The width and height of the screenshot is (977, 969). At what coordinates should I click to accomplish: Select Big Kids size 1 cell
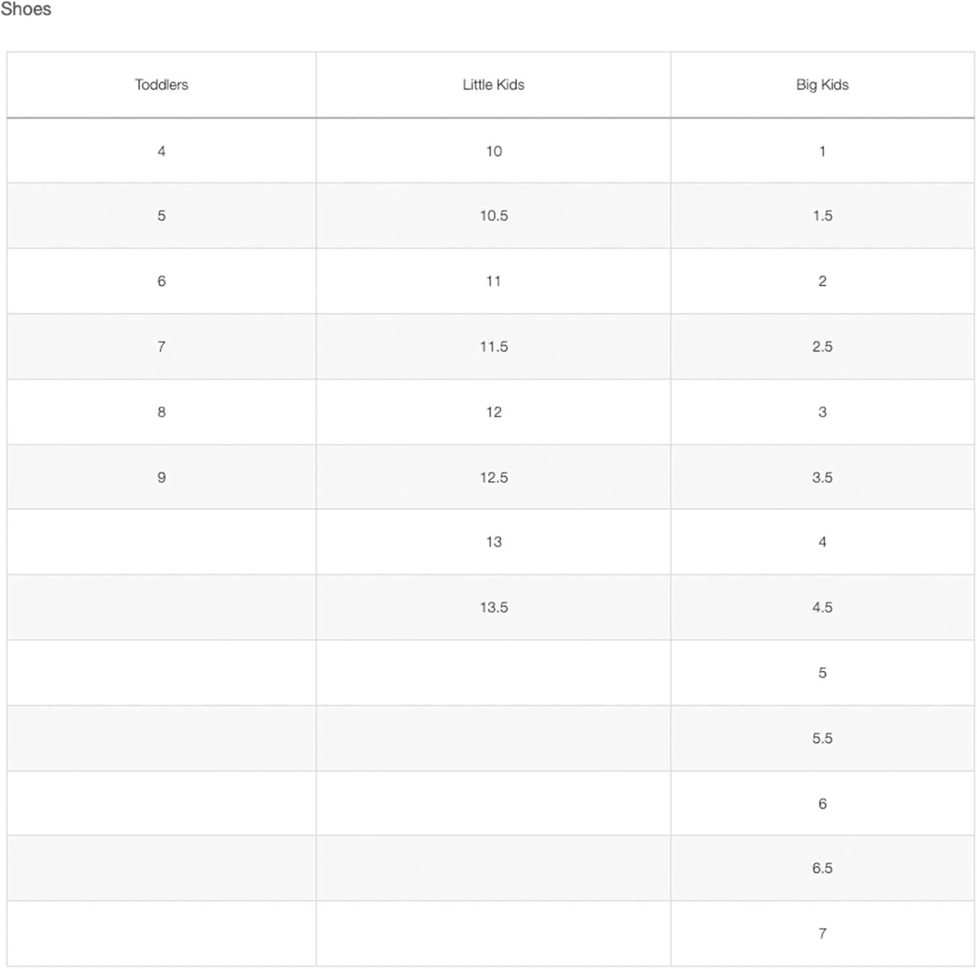pyautogui.click(x=822, y=151)
